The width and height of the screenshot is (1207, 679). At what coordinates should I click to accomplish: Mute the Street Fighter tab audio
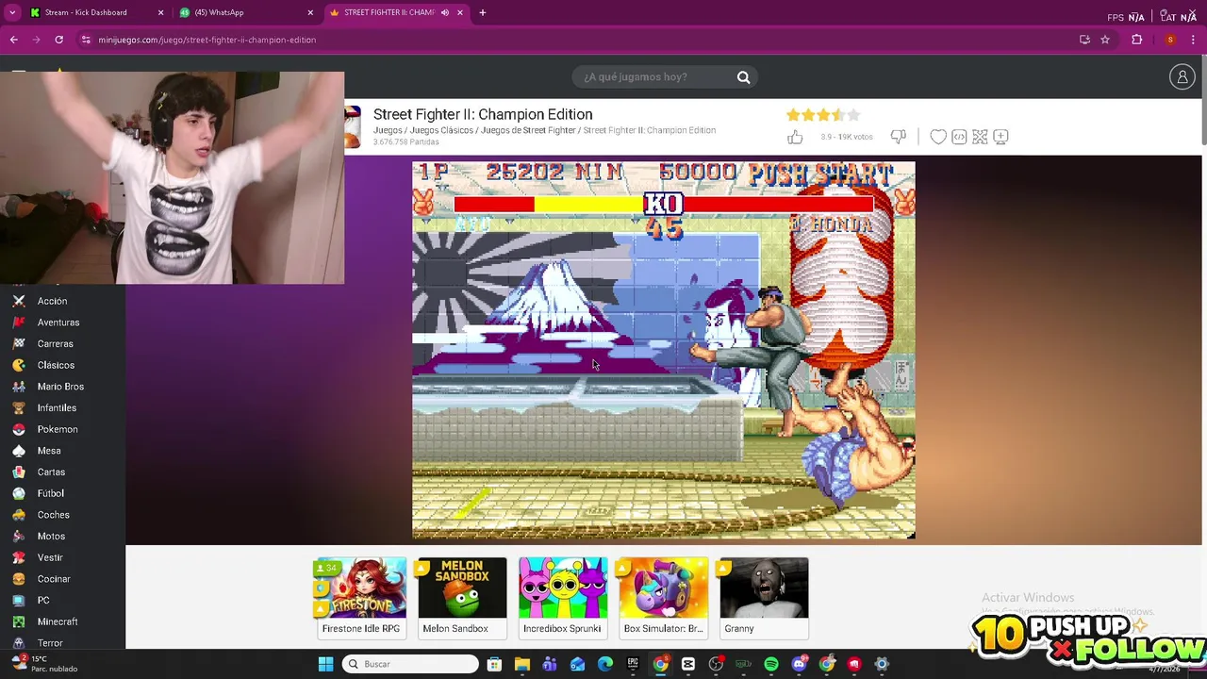(445, 12)
